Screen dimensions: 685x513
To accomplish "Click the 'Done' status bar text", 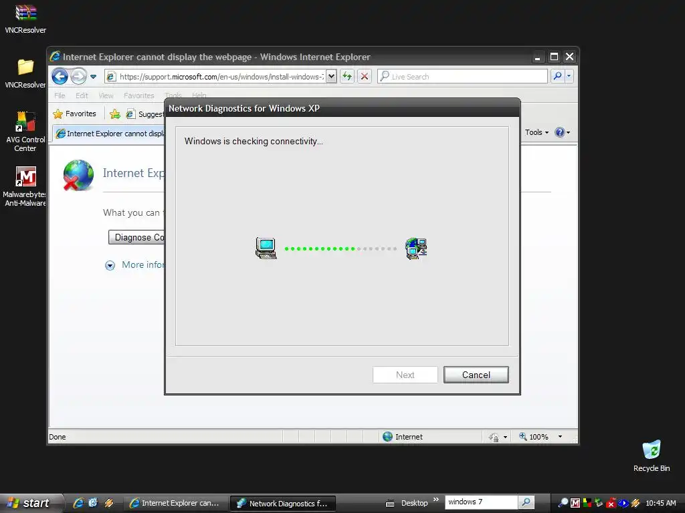I will [x=58, y=437].
